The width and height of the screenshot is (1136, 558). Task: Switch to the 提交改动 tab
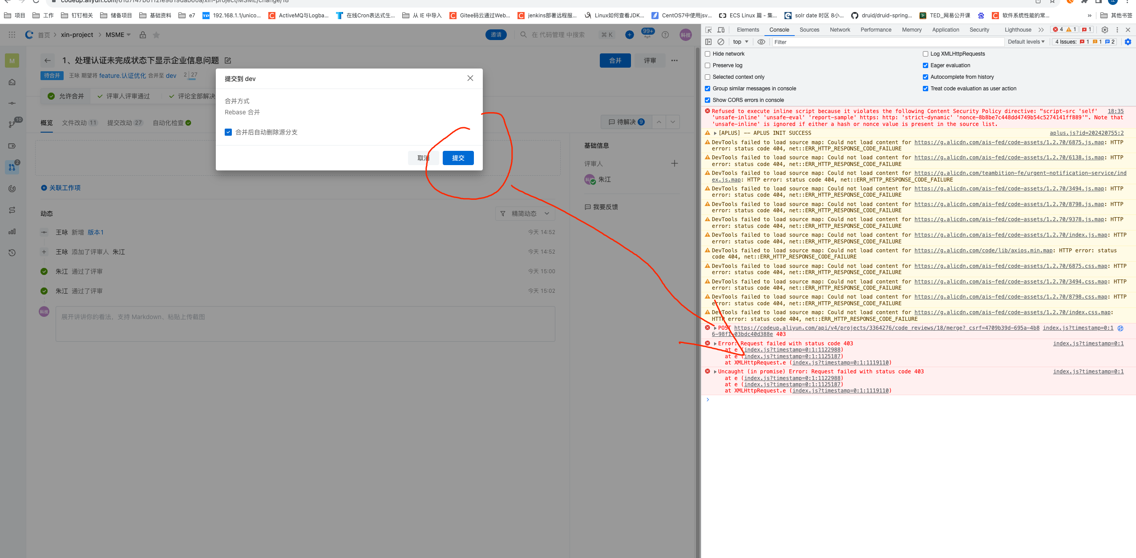tap(125, 123)
